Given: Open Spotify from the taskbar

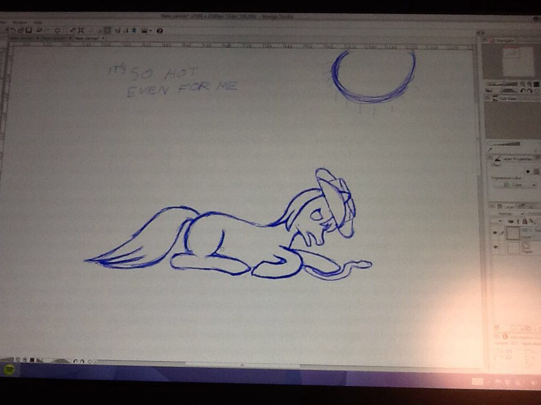Looking at the screenshot, I should 10,371.
